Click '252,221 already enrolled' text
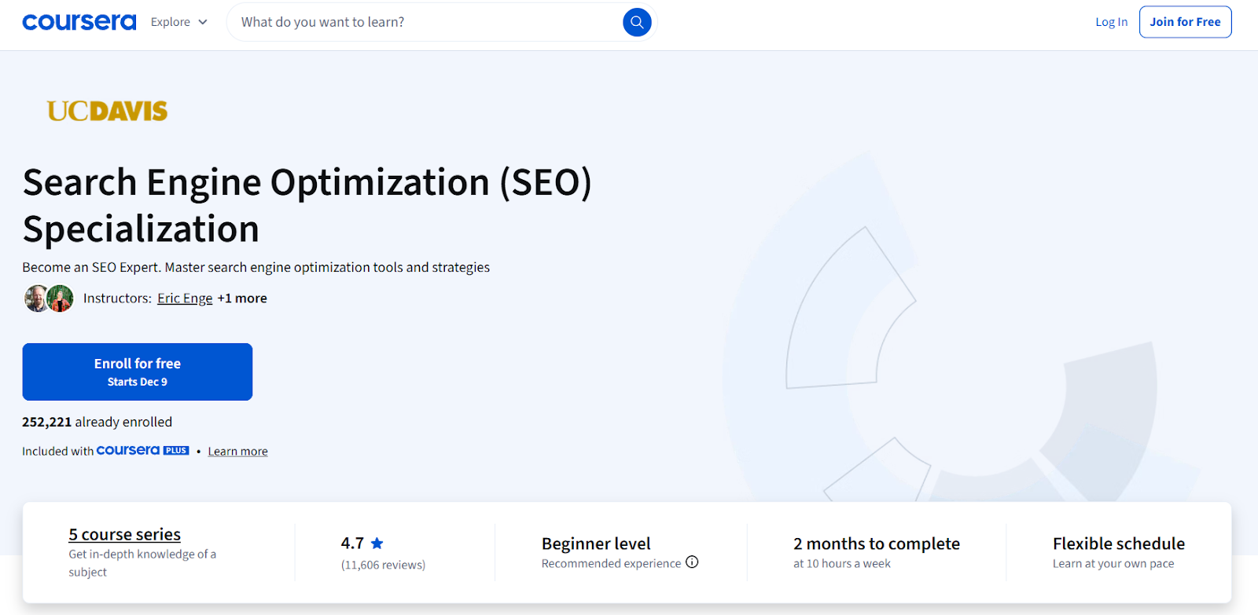Screen dimensions: 1258x615 [97, 422]
